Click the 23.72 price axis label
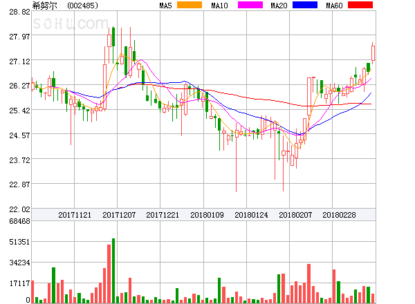 19,160
